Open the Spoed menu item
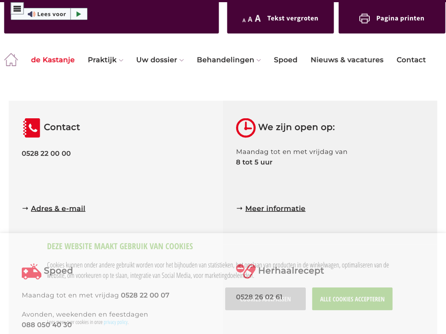This screenshot has height=334, width=446. click(x=285, y=60)
